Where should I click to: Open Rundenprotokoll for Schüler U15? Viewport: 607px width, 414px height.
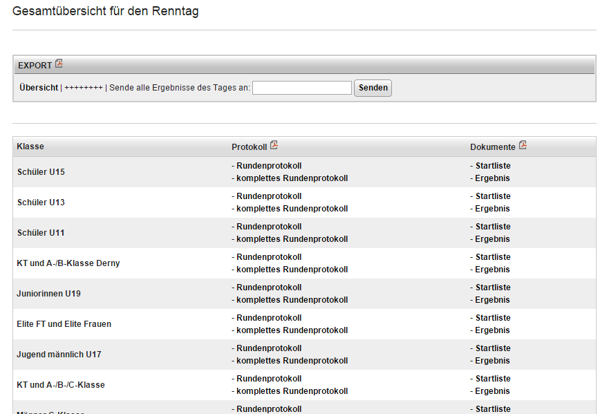point(269,166)
